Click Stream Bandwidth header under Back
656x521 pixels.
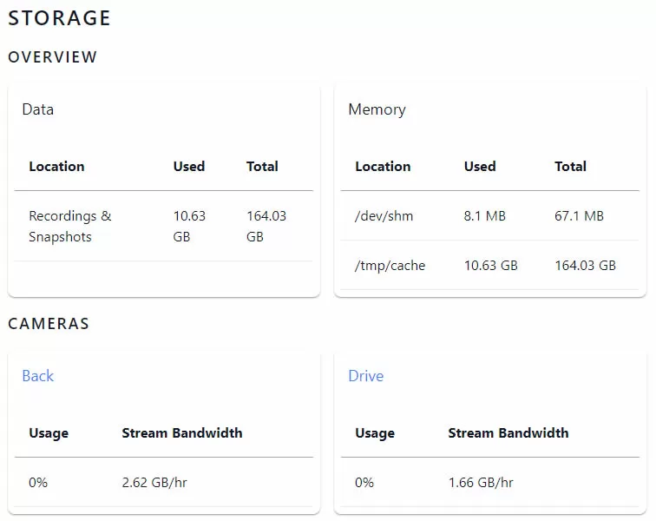(x=182, y=432)
